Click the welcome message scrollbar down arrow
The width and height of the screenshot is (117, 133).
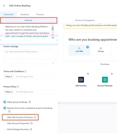click(53, 35)
